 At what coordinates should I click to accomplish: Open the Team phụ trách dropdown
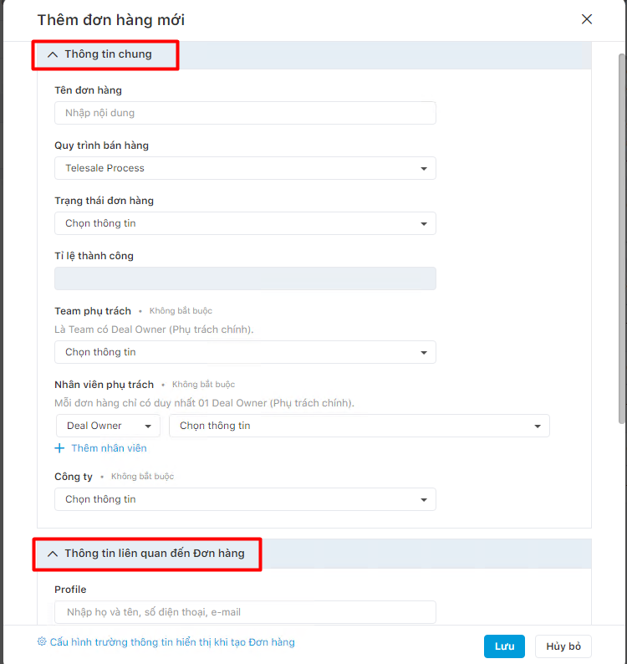pyautogui.click(x=245, y=352)
